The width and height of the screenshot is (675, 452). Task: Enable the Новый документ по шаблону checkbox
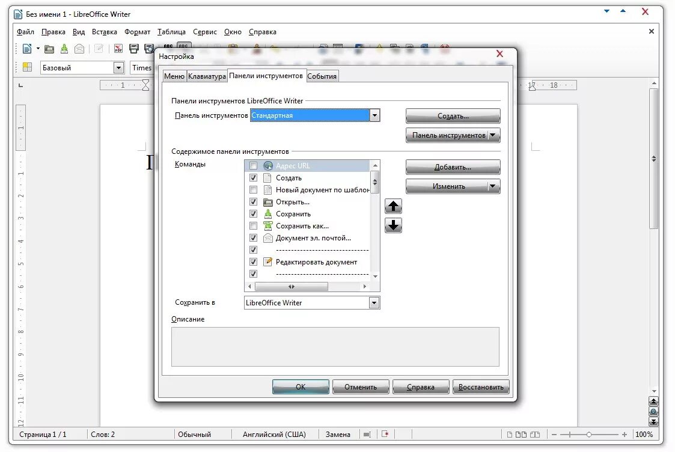254,189
